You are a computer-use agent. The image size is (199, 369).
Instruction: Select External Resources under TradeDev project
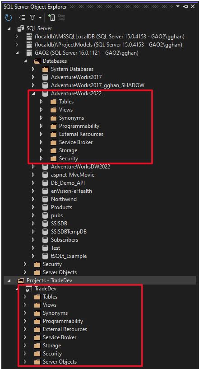[x=65, y=329]
